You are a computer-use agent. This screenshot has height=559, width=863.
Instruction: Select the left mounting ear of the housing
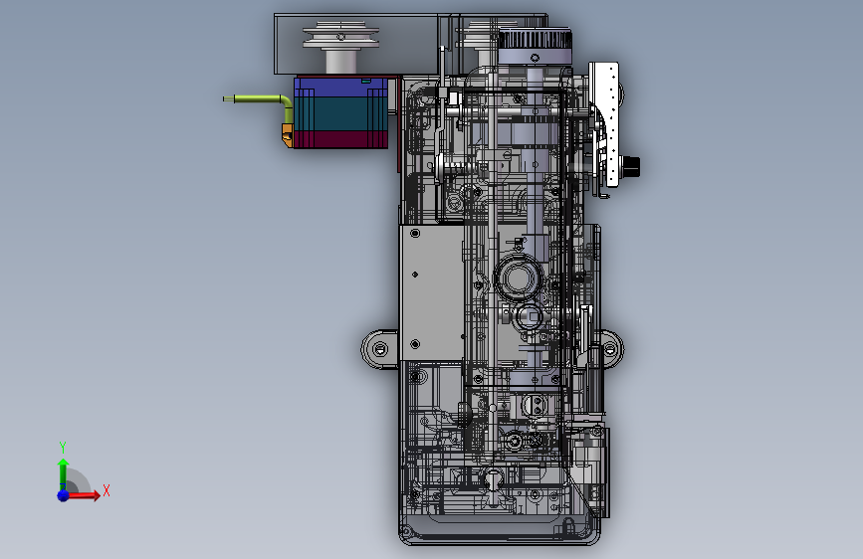coord(379,349)
